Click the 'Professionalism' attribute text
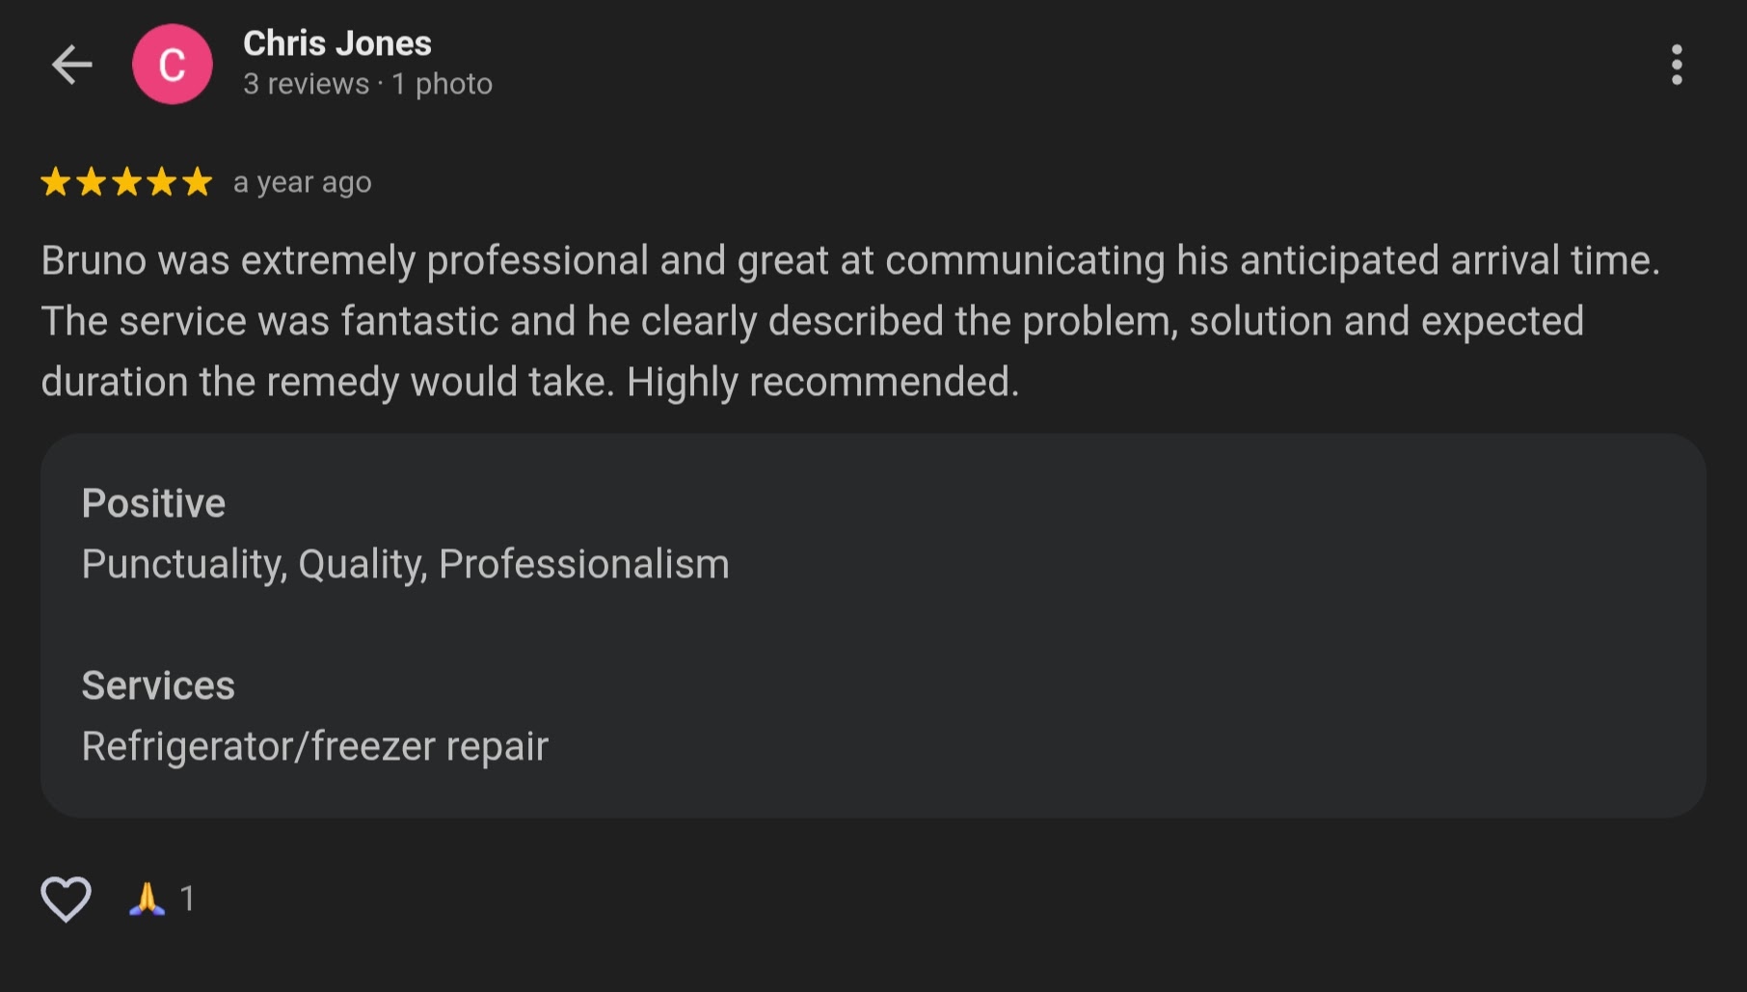Viewport: 1747px width, 992px height. 583,564
